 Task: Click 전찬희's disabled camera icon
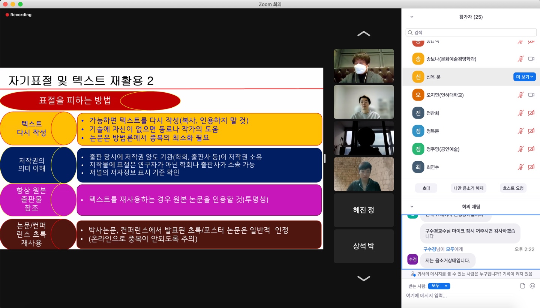coord(531,113)
